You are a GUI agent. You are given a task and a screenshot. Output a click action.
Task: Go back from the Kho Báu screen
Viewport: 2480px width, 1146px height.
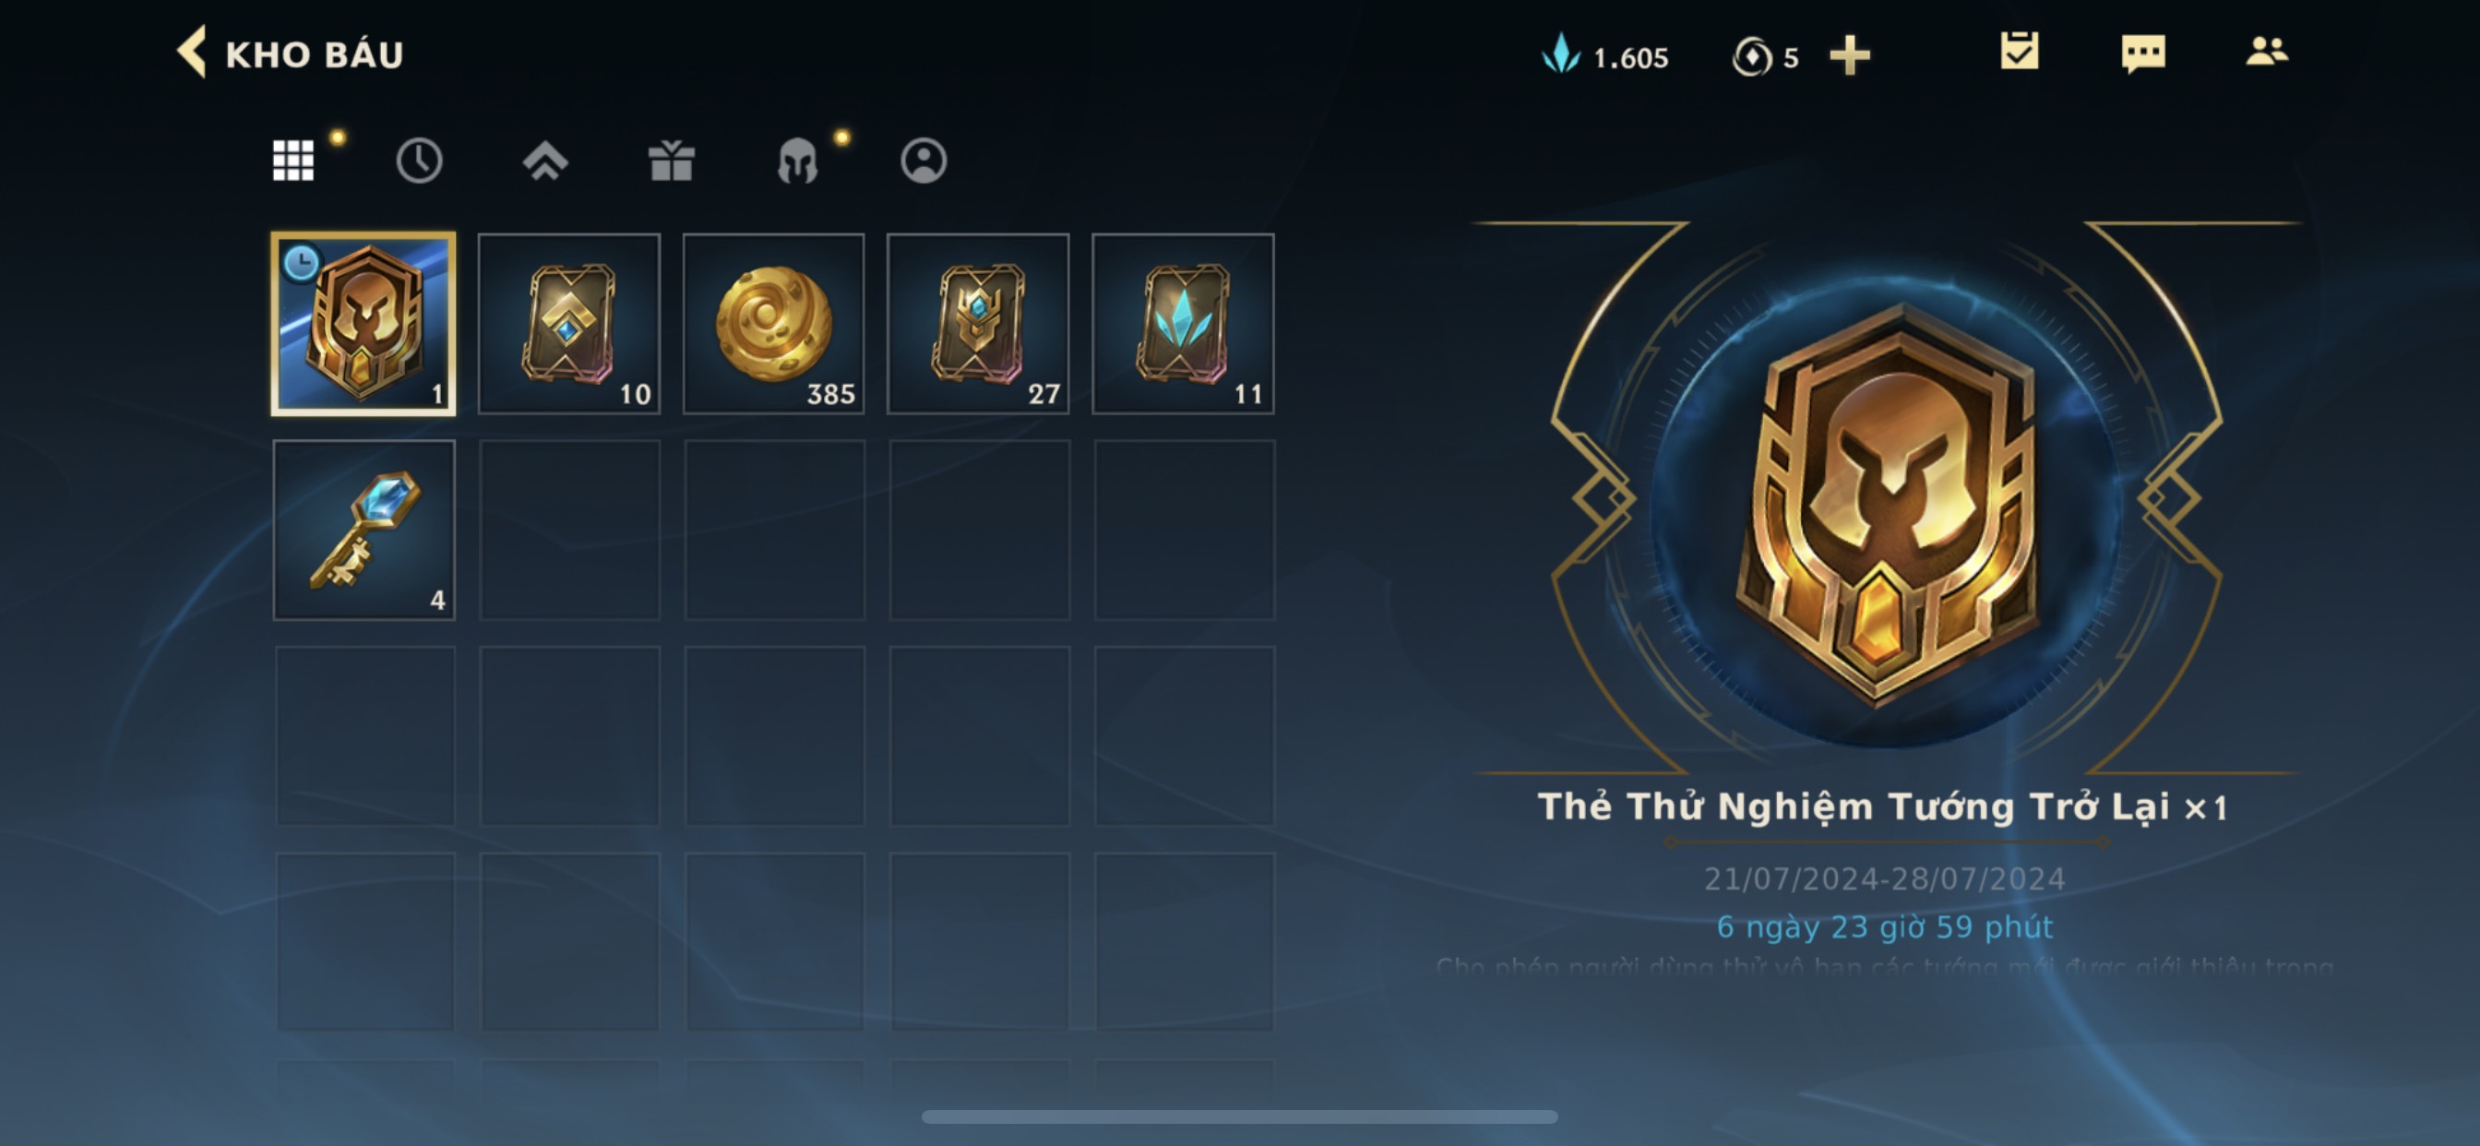point(192,52)
